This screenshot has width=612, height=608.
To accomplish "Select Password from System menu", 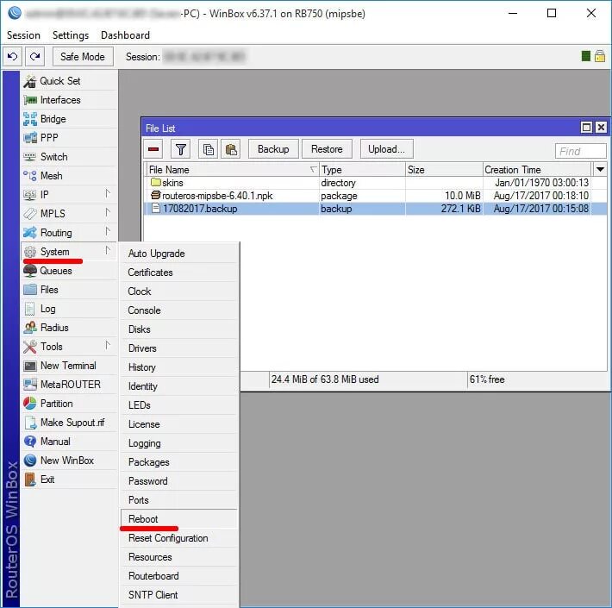I will (x=179, y=481).
